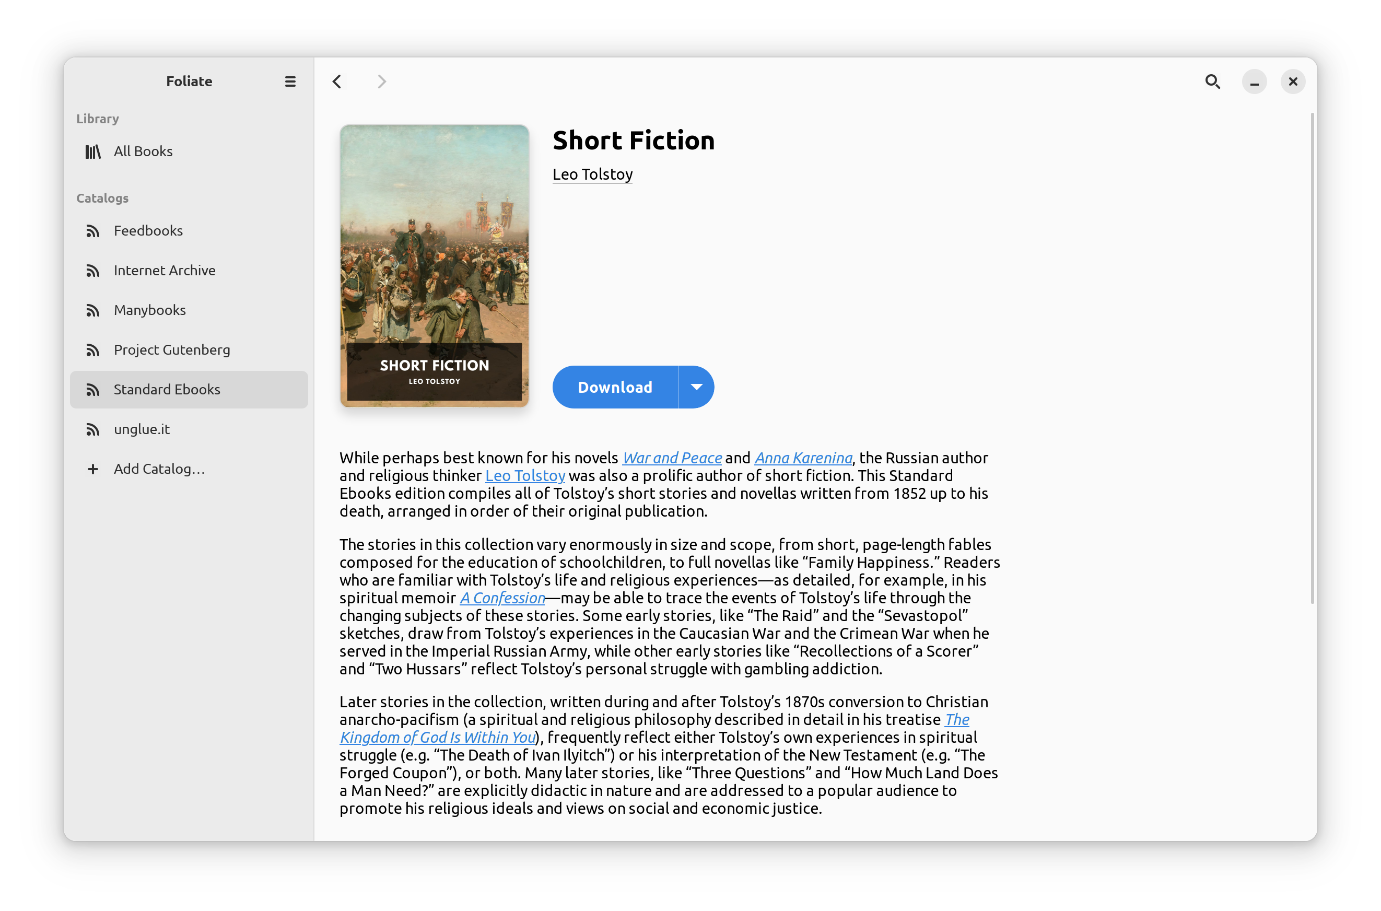This screenshot has width=1381, height=911.
Task: Open the Leo Tolstoy link in description
Action: click(524, 475)
